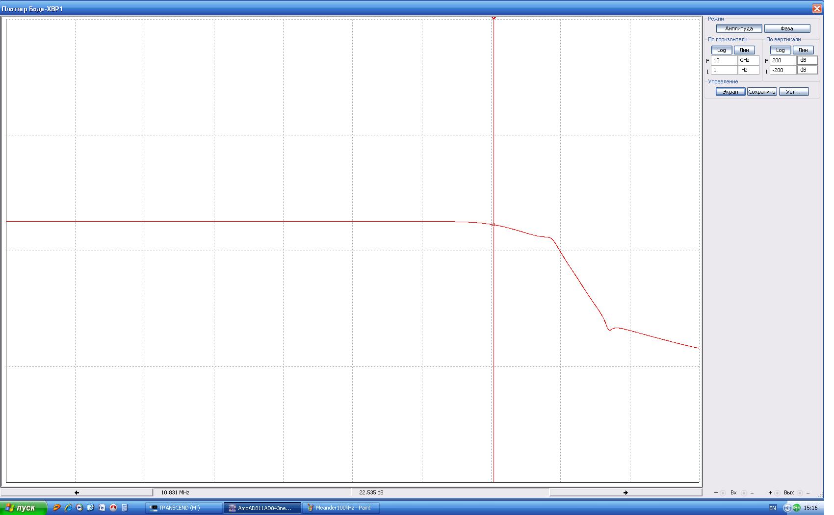Switch to Meander100kHz - Paint window
This screenshot has height=515, width=834.
click(x=341, y=508)
